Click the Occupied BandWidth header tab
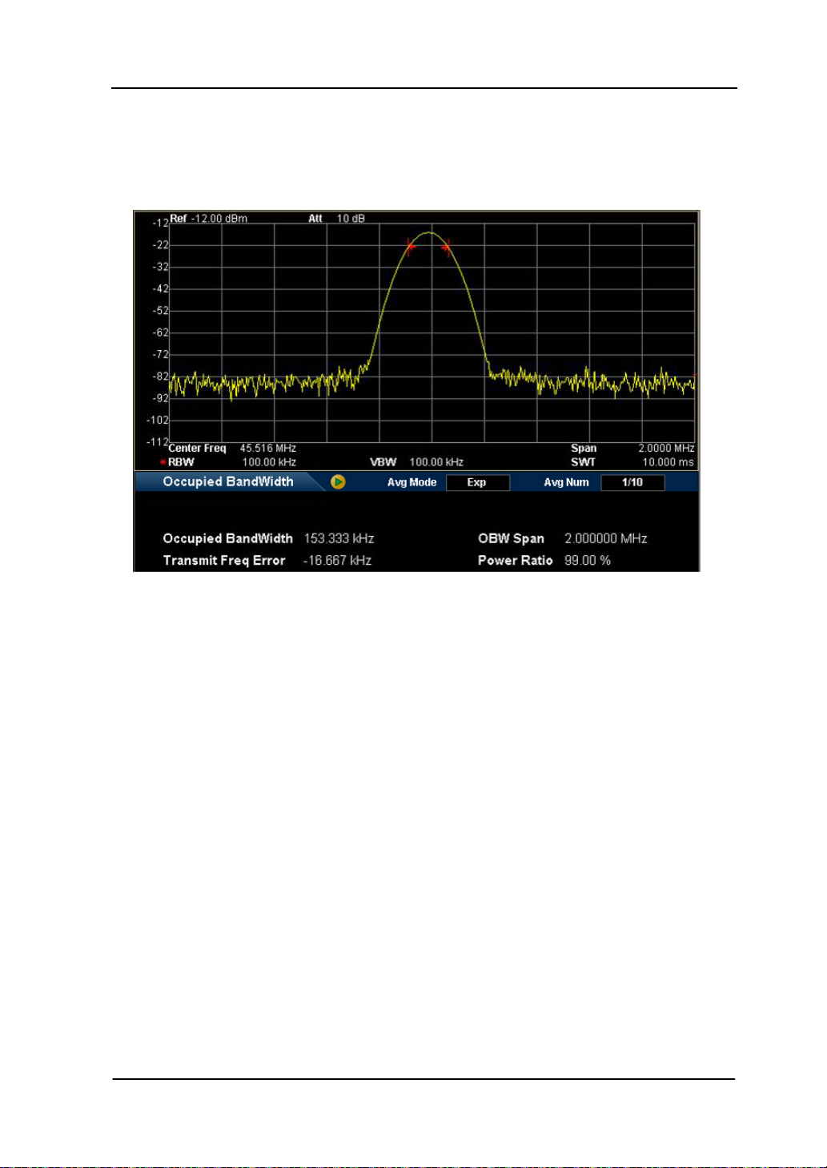This screenshot has height=1168, width=827. 228,481
